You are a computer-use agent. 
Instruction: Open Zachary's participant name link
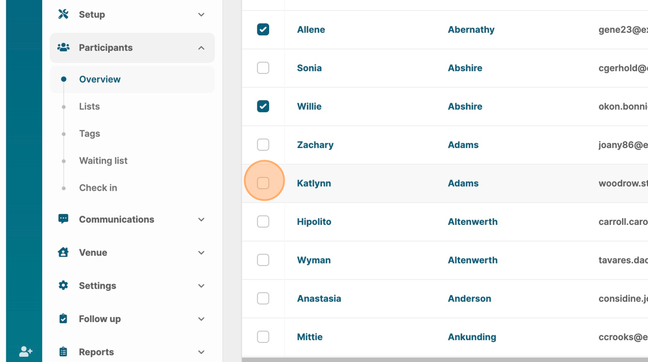pyautogui.click(x=315, y=145)
